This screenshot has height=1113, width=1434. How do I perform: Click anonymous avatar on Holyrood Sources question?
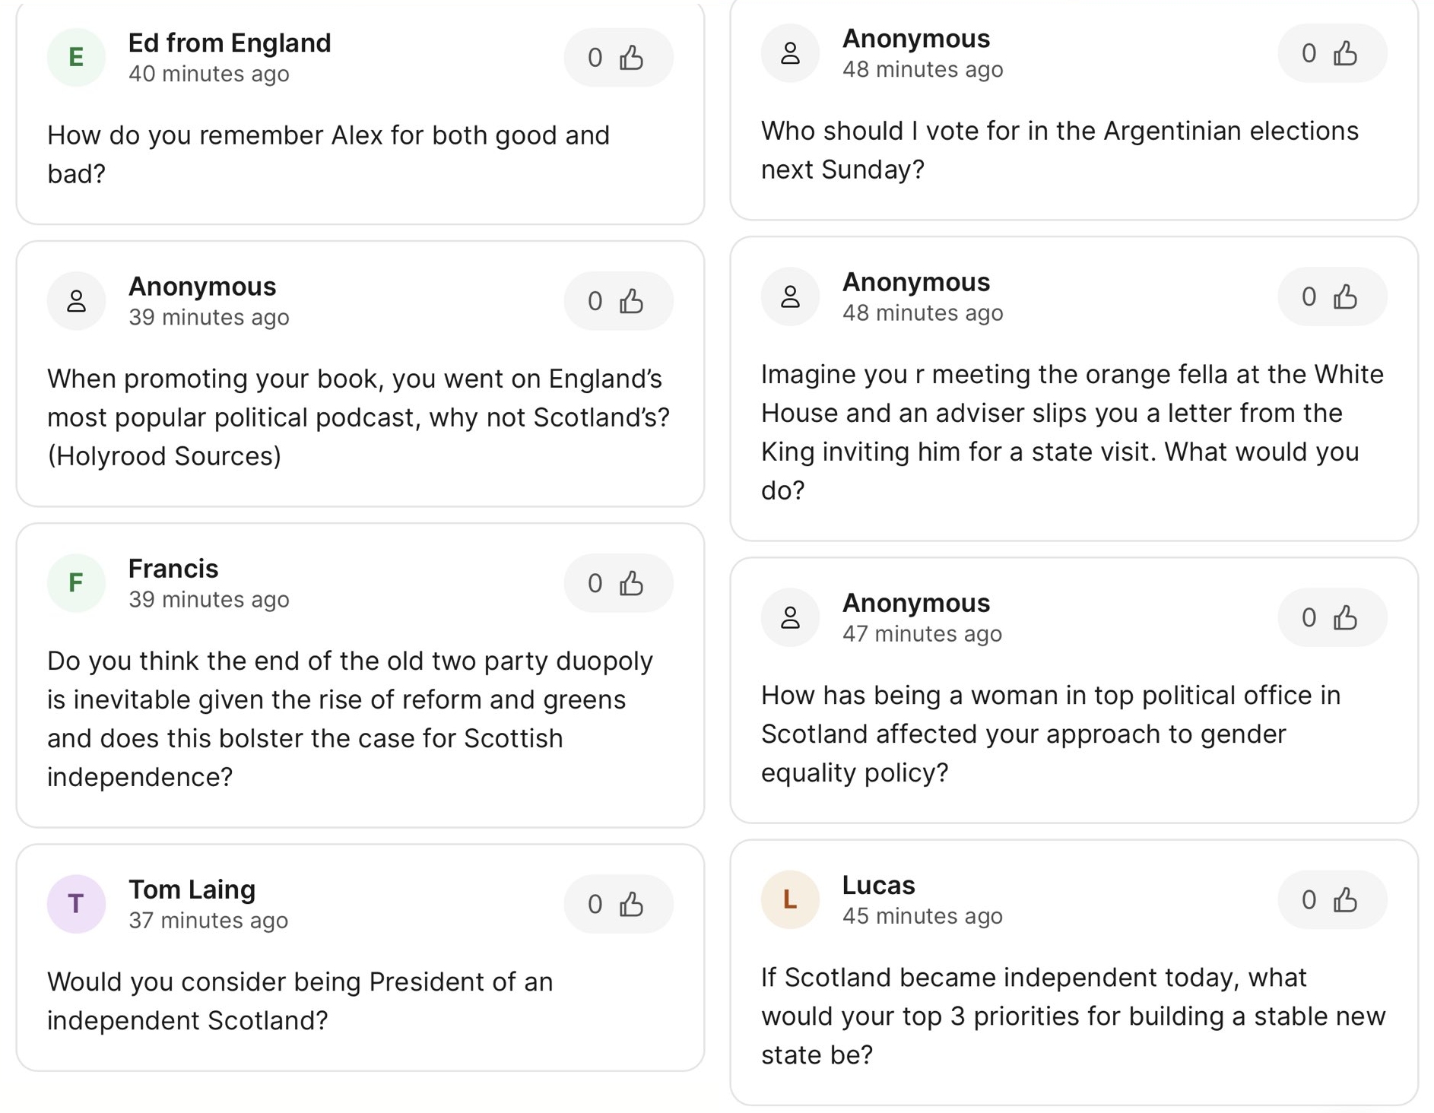[76, 301]
